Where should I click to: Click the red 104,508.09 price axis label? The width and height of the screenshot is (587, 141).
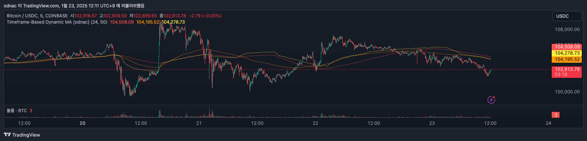[567, 47]
